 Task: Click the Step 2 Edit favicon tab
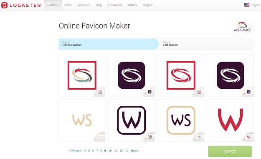click(205, 44)
